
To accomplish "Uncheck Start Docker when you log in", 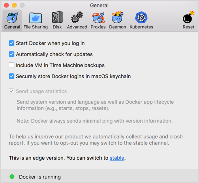I will coord(11,43).
